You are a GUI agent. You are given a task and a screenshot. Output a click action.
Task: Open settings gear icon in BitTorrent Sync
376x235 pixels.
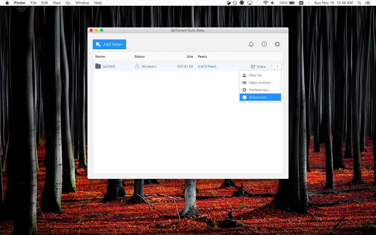coord(277,44)
